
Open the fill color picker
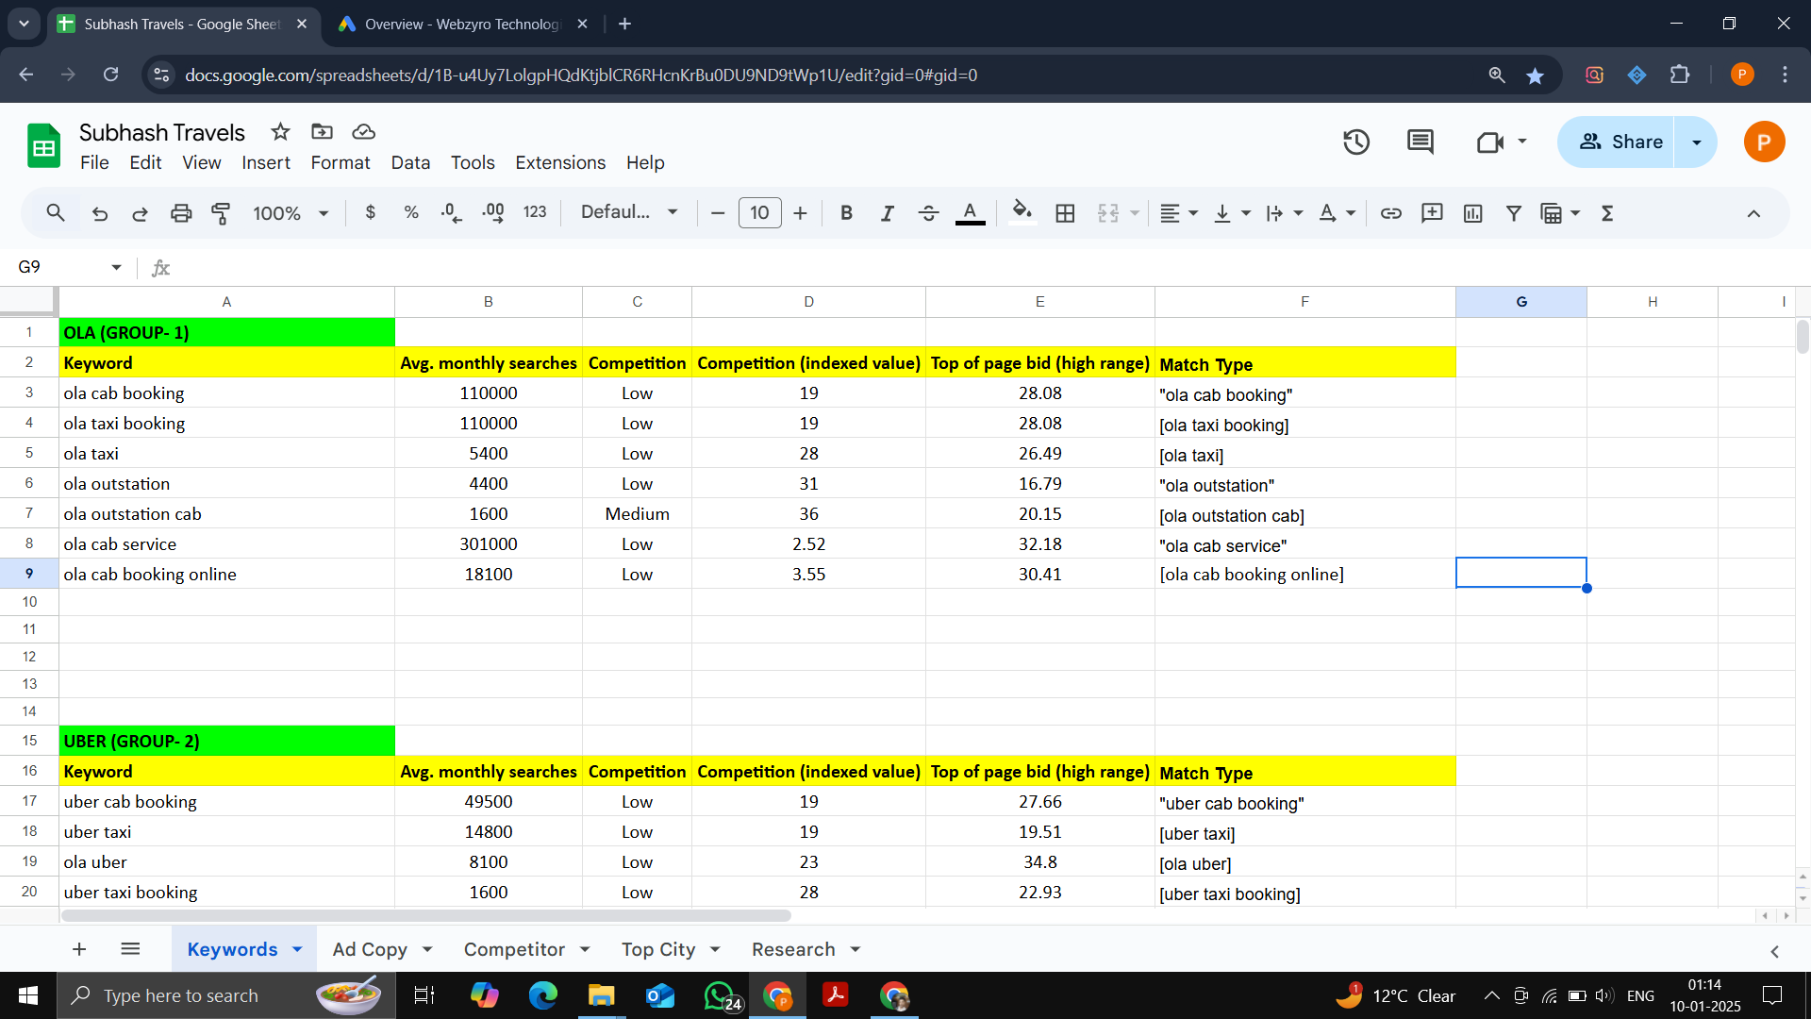(x=1022, y=213)
